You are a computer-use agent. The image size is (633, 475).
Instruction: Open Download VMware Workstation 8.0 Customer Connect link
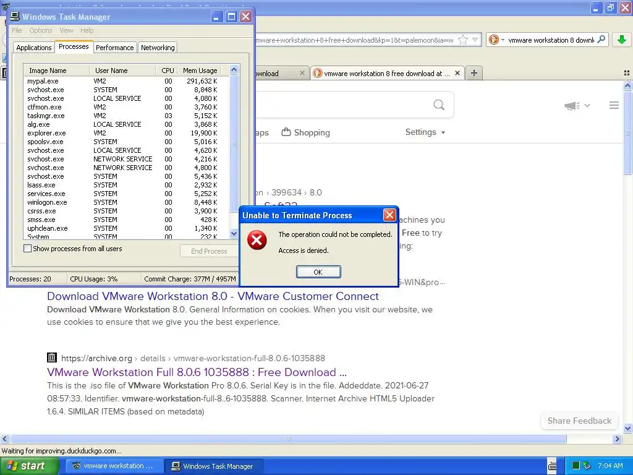pos(213,296)
